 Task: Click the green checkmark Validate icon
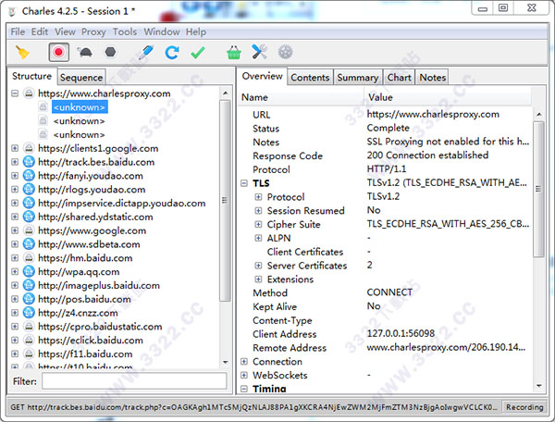(198, 53)
